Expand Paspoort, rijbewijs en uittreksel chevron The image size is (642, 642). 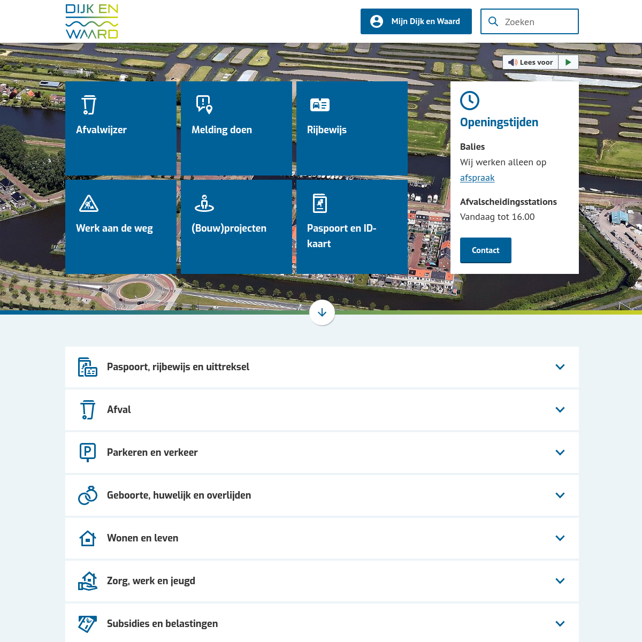(x=560, y=367)
